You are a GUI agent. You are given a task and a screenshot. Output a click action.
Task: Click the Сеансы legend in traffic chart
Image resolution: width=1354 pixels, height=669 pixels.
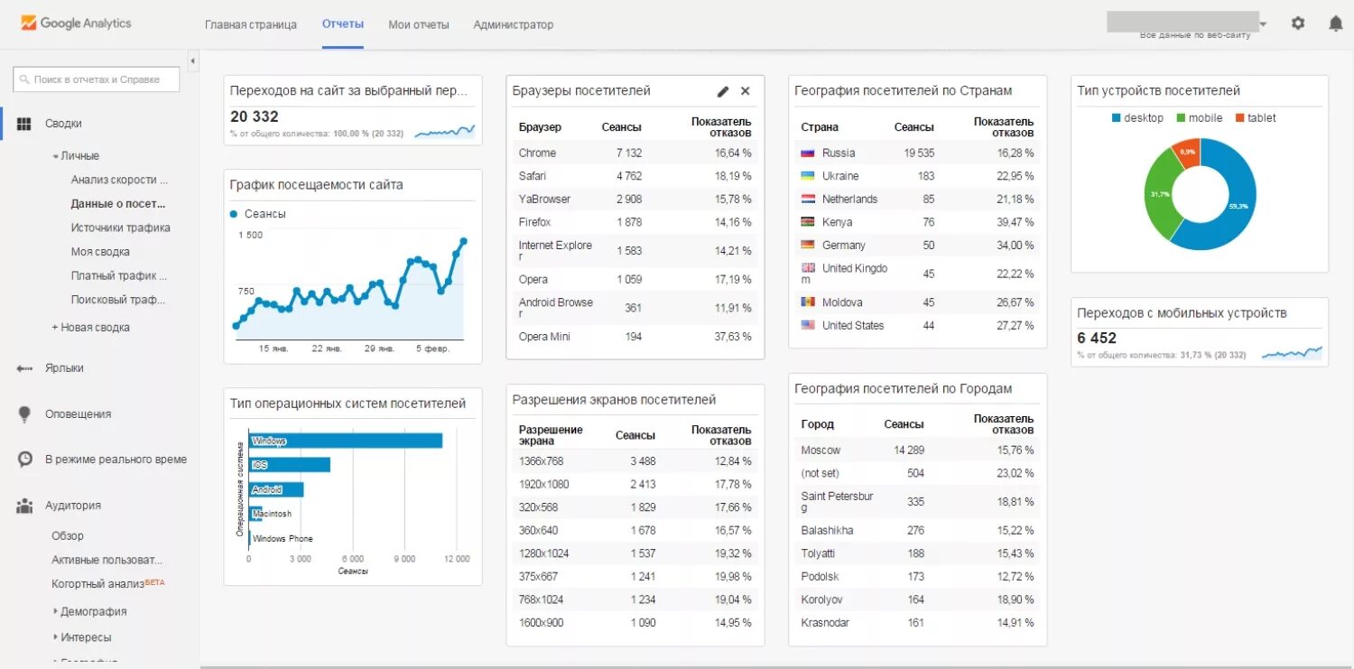click(258, 214)
